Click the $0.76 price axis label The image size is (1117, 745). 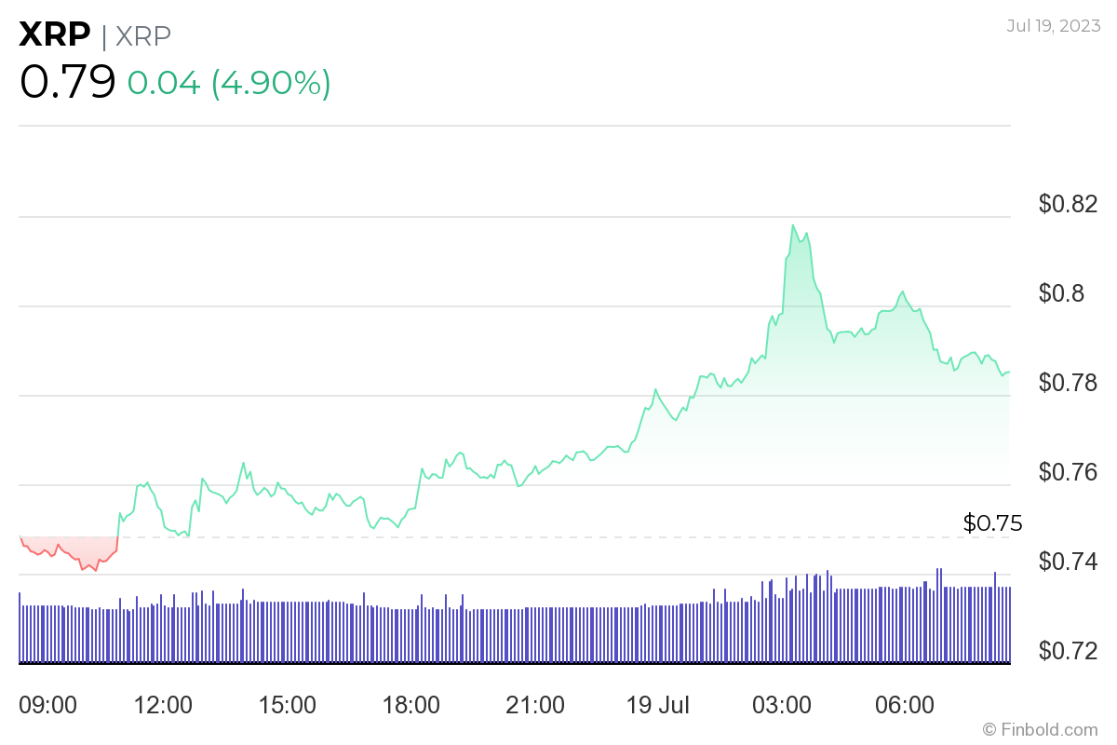[x=1070, y=472]
